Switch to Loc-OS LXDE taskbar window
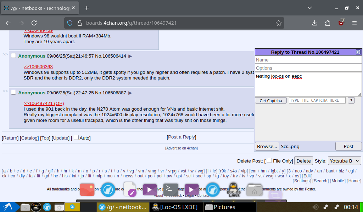 [177, 207]
